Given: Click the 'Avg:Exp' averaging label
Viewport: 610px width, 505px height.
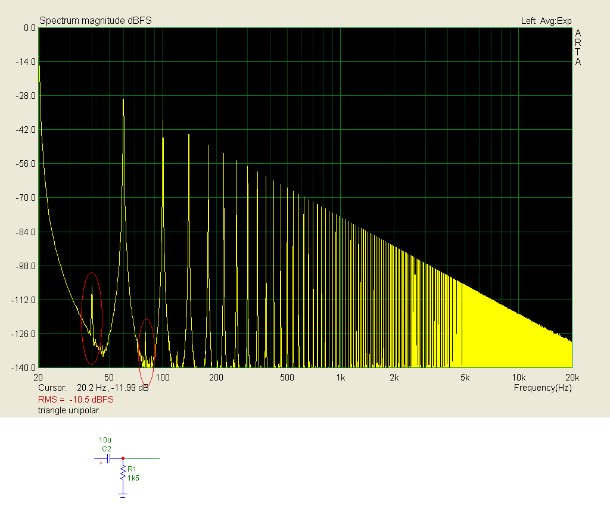Looking at the screenshot, I should click(x=556, y=21).
